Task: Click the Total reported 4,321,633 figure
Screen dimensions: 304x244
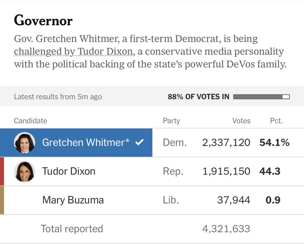Action: pos(226,229)
